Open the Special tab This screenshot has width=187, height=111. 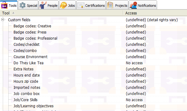(28, 5)
